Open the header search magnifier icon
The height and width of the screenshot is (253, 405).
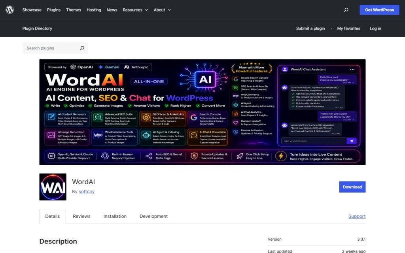(x=346, y=10)
